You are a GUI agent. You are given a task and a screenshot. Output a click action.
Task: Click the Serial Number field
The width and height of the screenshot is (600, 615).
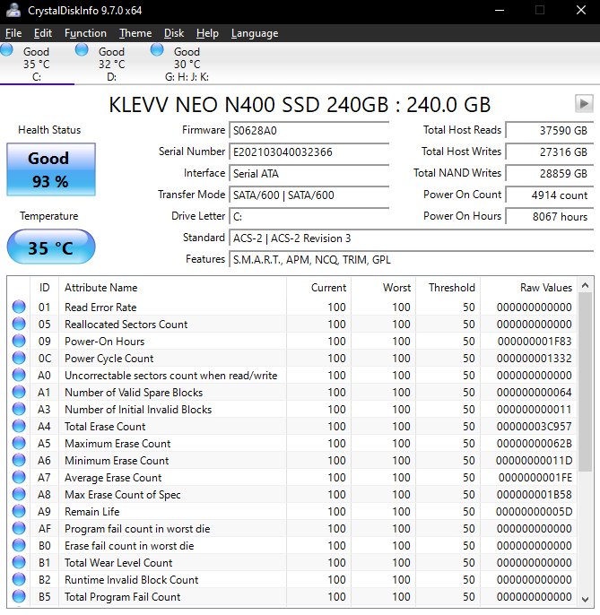tap(309, 152)
